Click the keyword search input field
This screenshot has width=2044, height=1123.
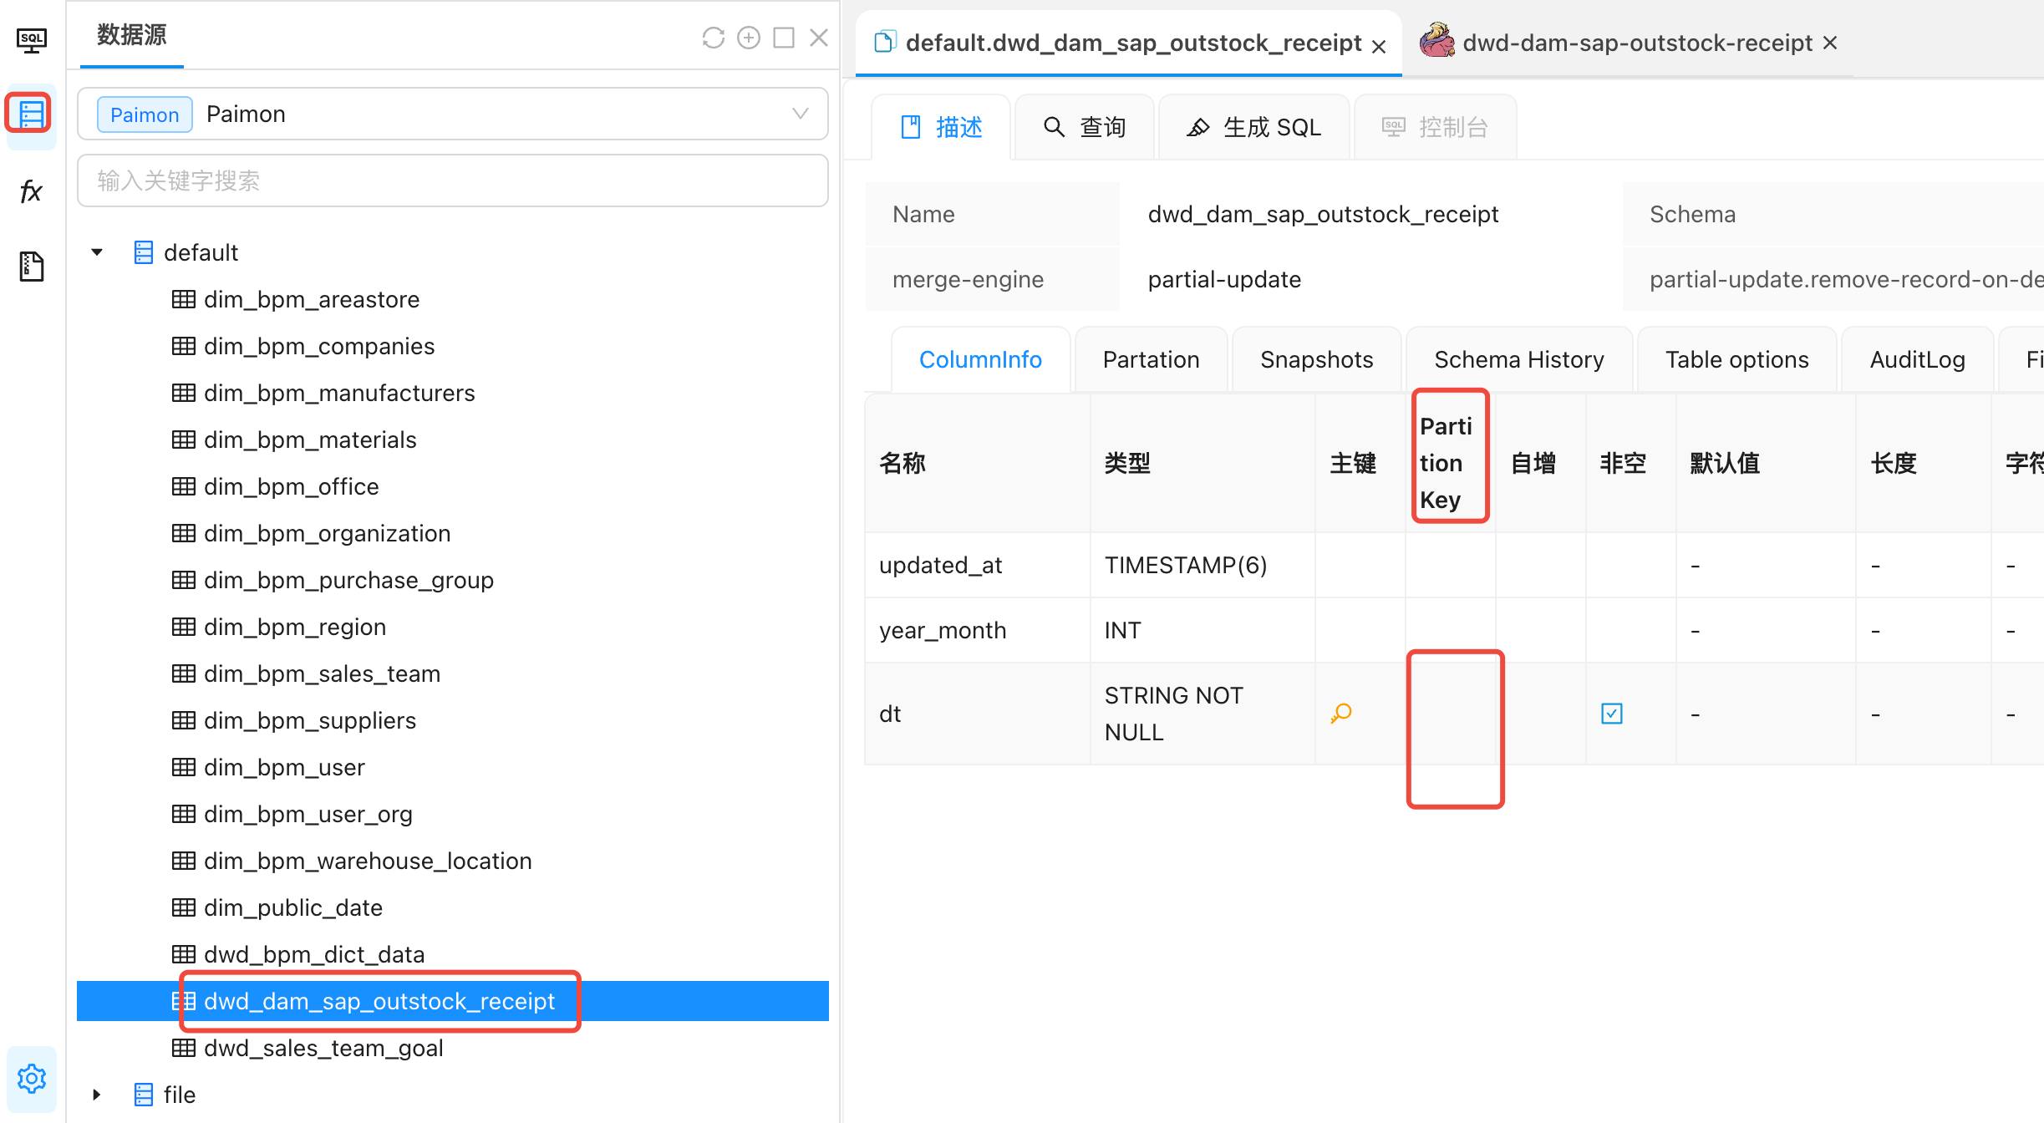pos(452,180)
